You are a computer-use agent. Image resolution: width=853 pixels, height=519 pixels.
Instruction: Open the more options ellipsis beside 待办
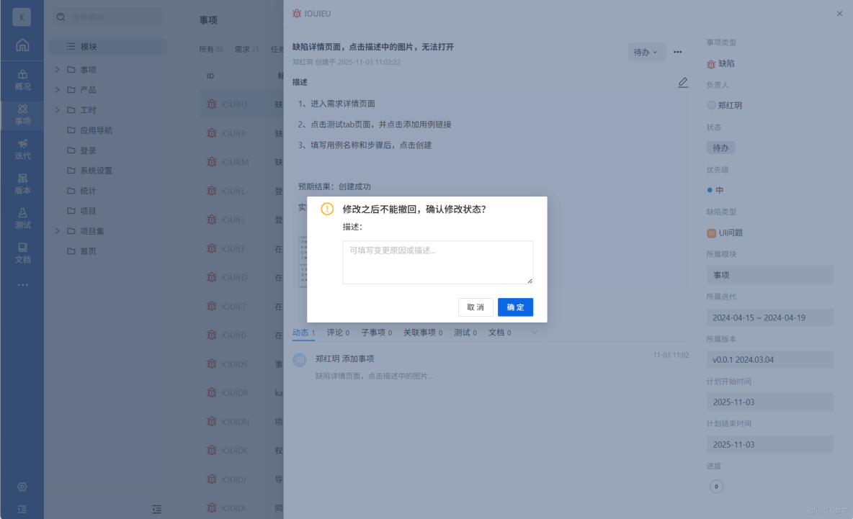point(677,52)
